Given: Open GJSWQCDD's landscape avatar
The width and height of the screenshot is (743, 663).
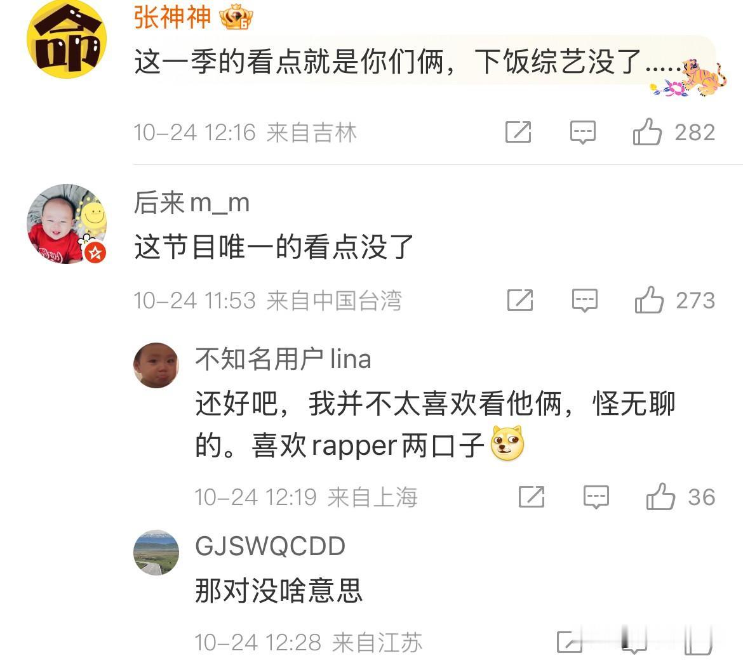Looking at the screenshot, I should coord(156,553).
